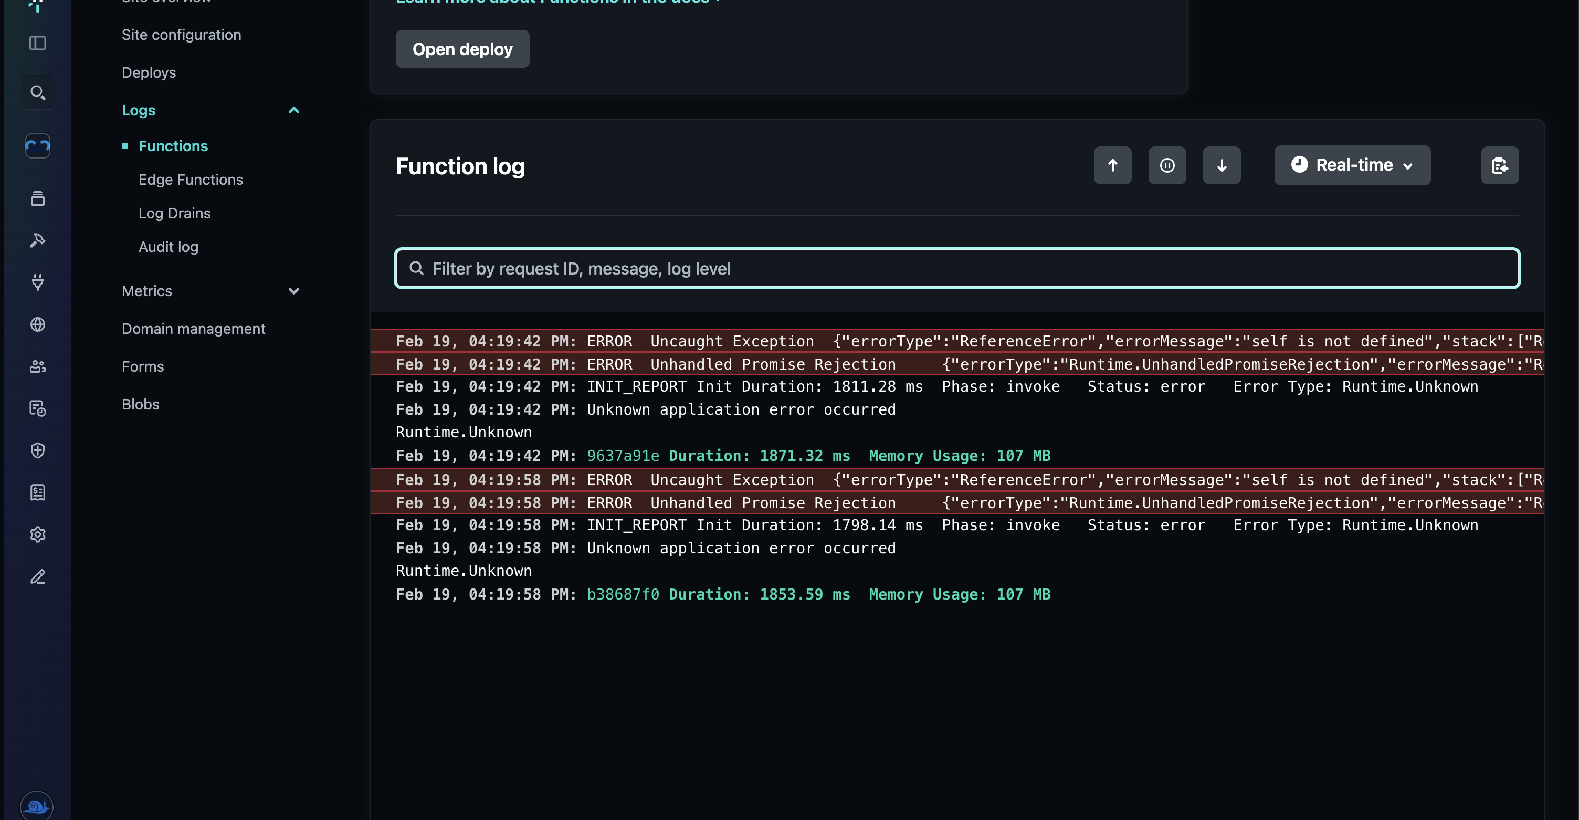Viewport: 1579px width, 820px height.
Task: Open sites via the stacked layers icon
Action: 37,198
